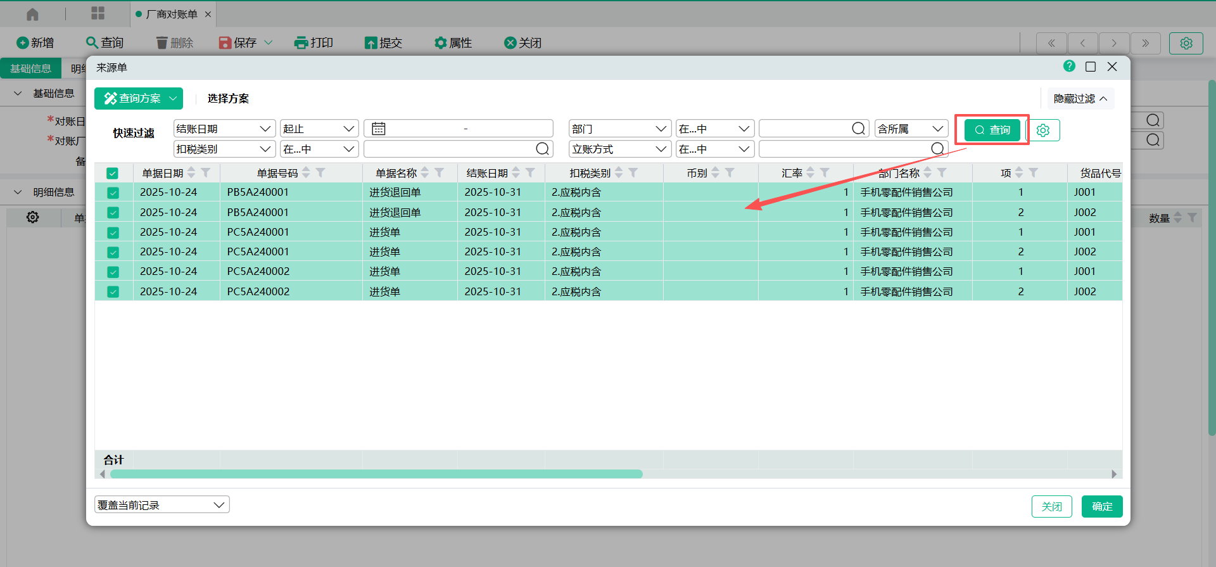
Task: Uncheck the last PC5A240002 row checkbox
Action: tap(113, 291)
